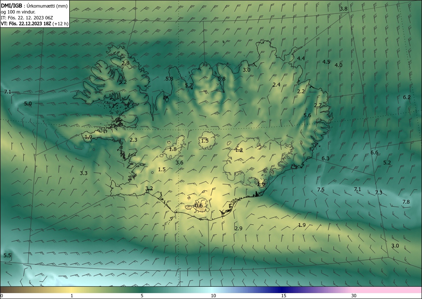Image resolution: width=422 pixels, height=299 pixels.
Task: Click the title 'DMI/IGB : Úrkomumætti (mm)'
Action: (x=34, y=5)
